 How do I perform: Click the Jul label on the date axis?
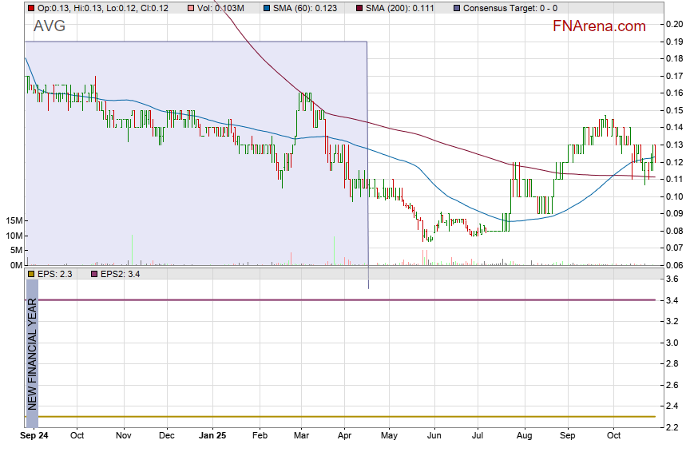[478, 436]
